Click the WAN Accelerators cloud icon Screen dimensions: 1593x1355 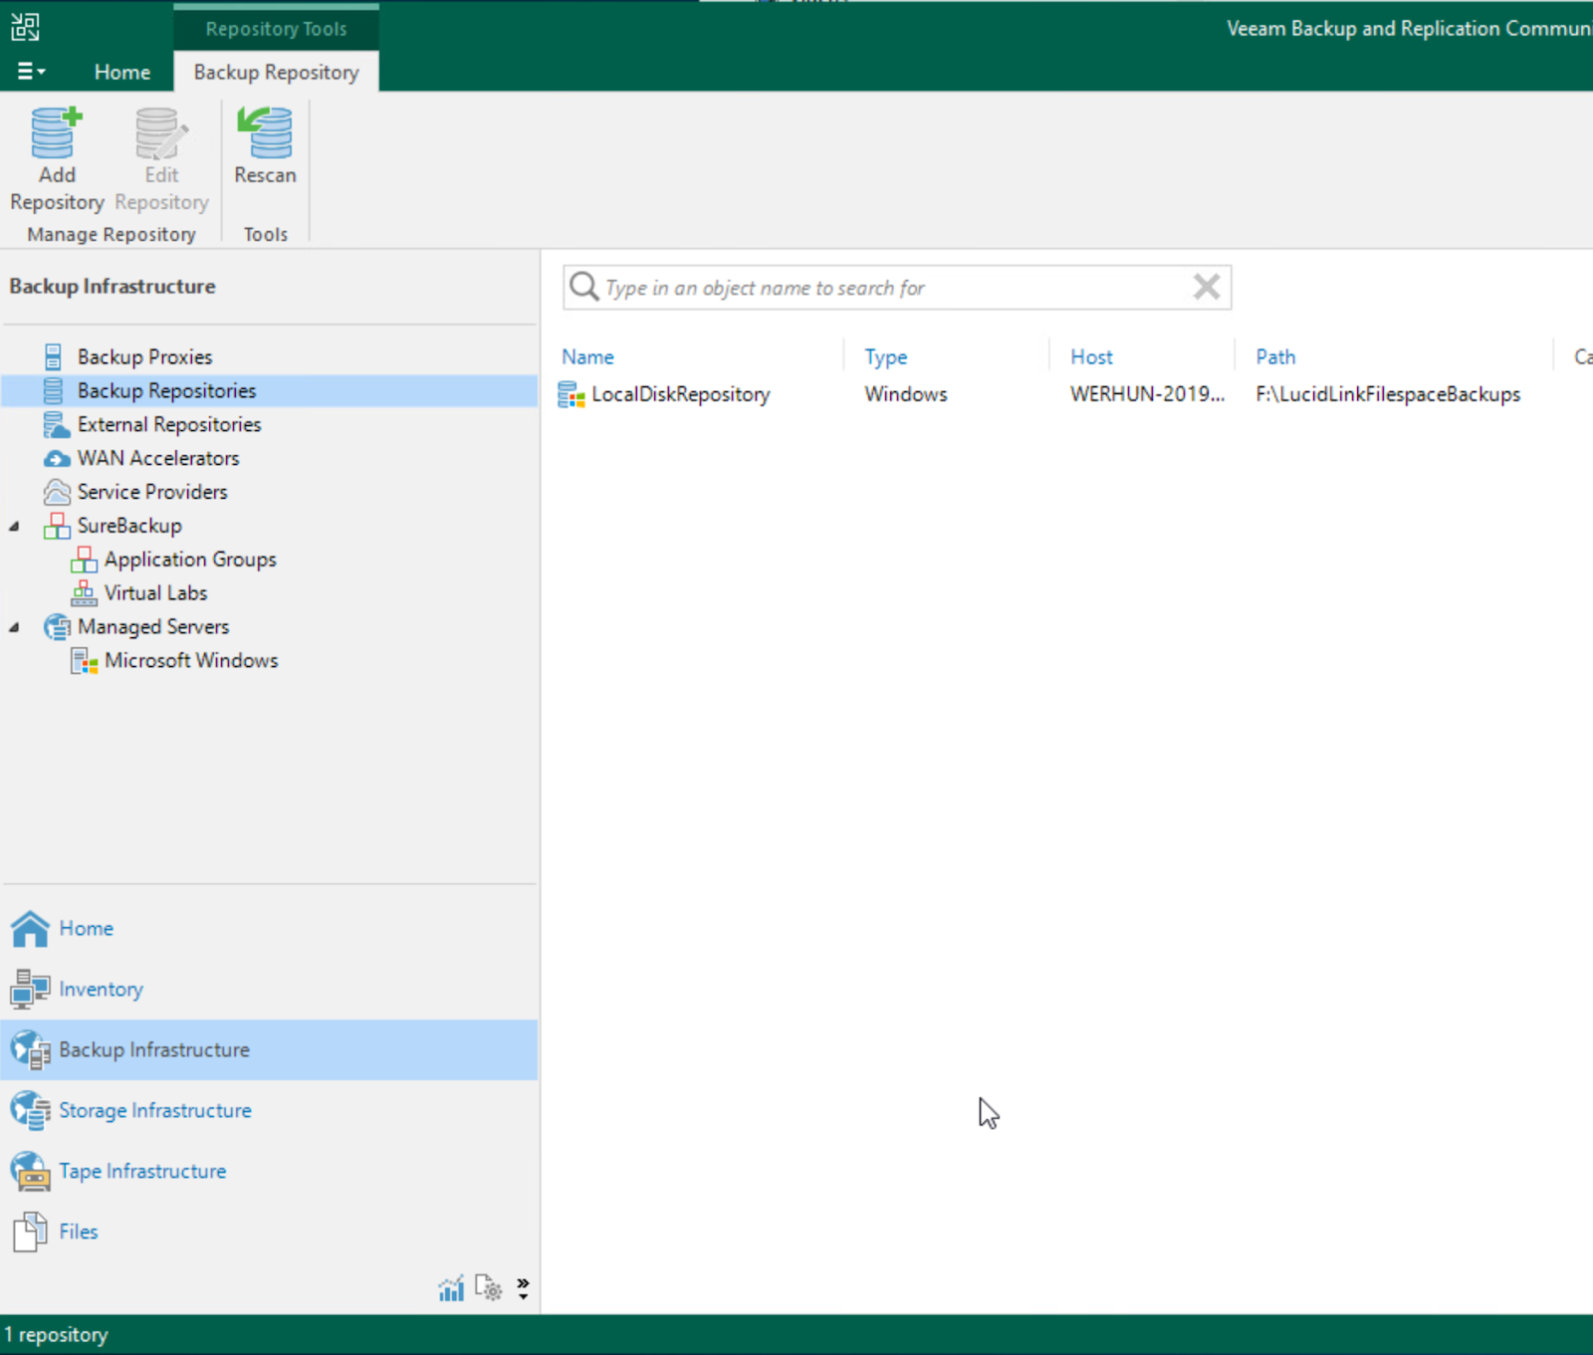(x=57, y=459)
